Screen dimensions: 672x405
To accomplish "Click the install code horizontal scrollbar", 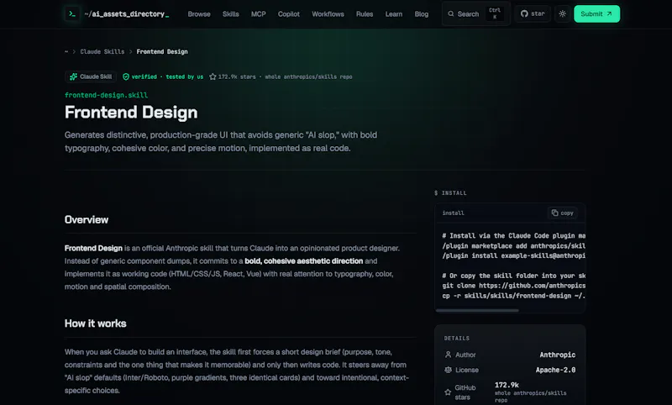I will pos(477,310).
